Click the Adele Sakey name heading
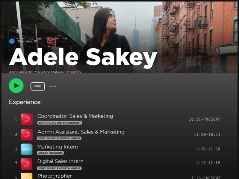Screen dimensions: 239x179 [x=83, y=57]
